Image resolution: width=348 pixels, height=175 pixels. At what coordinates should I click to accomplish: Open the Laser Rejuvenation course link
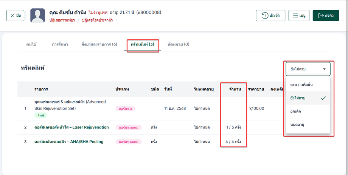click(x=71, y=127)
